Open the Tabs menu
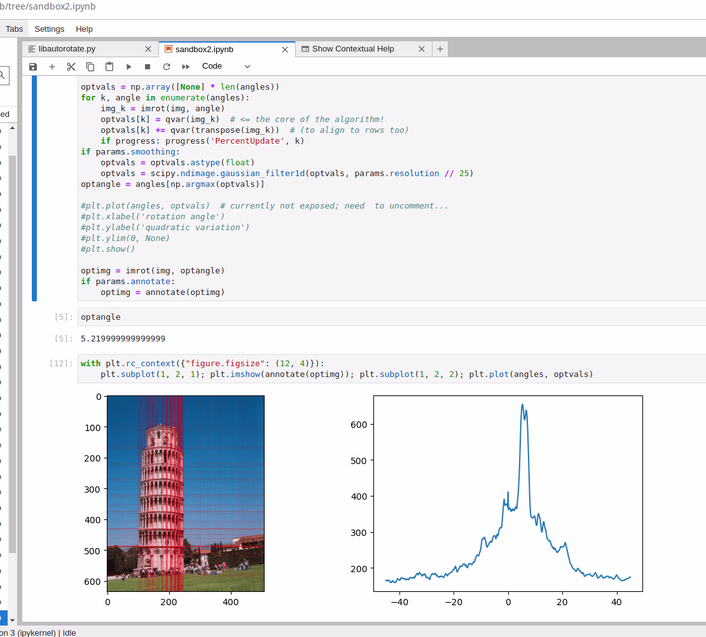This screenshot has height=637, width=706. (x=14, y=29)
